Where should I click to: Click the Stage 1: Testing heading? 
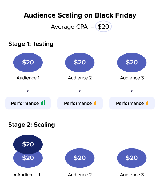31,44
